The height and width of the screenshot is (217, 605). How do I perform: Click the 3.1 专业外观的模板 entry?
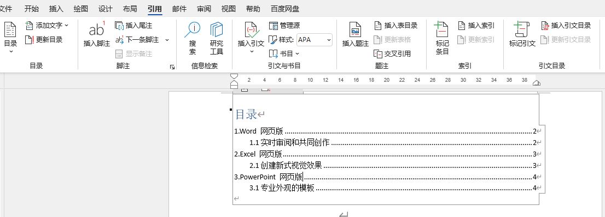pyautogui.click(x=393, y=188)
